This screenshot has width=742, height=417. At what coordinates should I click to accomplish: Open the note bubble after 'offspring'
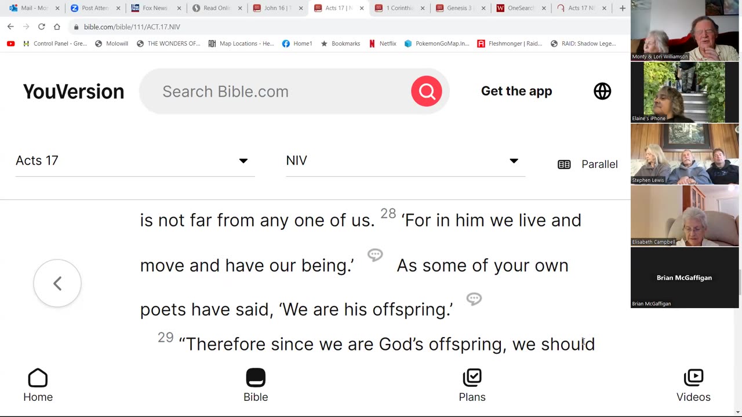(474, 299)
